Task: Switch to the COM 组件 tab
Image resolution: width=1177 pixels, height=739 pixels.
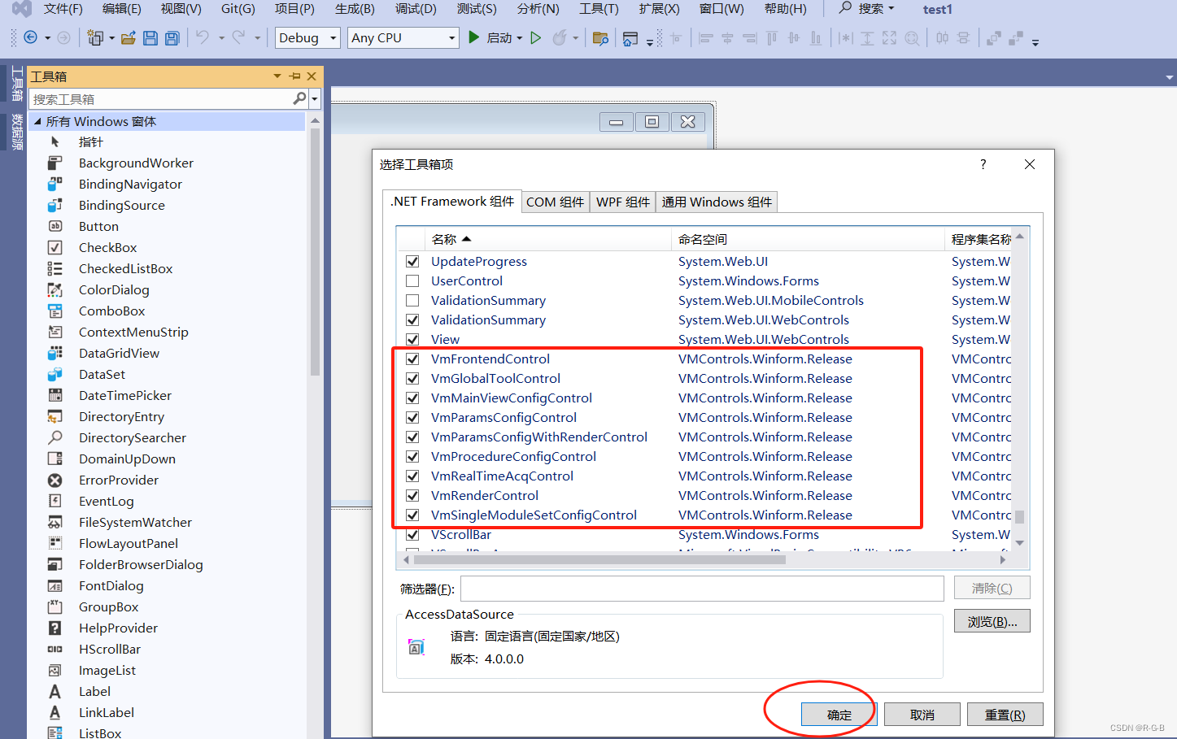Action: (x=555, y=202)
